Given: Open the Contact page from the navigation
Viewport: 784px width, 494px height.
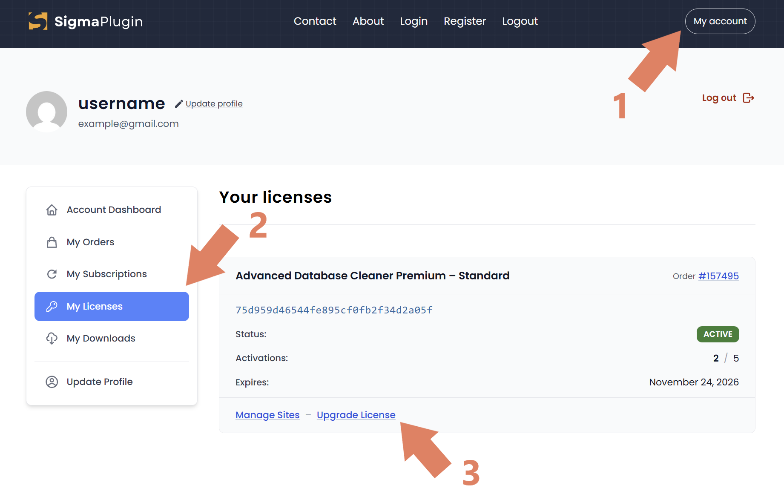Looking at the screenshot, I should coord(315,21).
